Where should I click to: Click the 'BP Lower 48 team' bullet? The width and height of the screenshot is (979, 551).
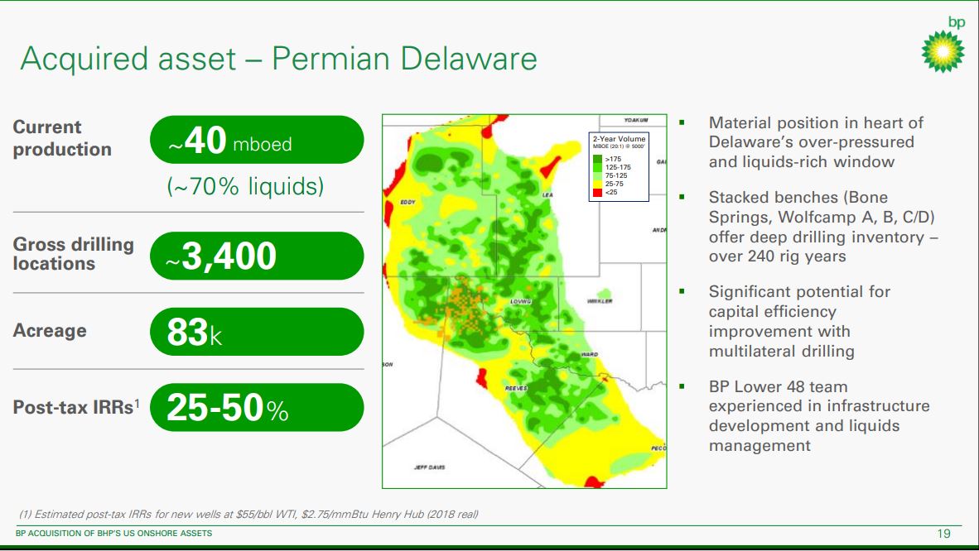click(x=818, y=415)
